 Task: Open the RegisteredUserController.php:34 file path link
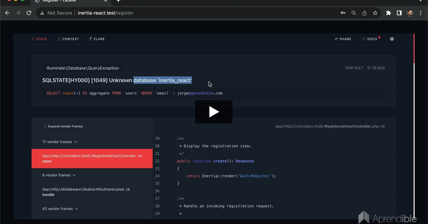click(x=330, y=126)
